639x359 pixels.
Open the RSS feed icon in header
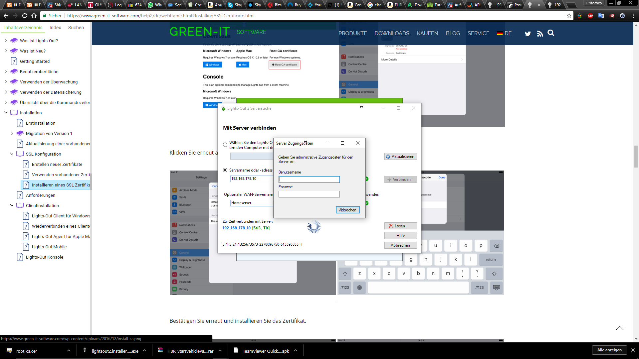540,34
